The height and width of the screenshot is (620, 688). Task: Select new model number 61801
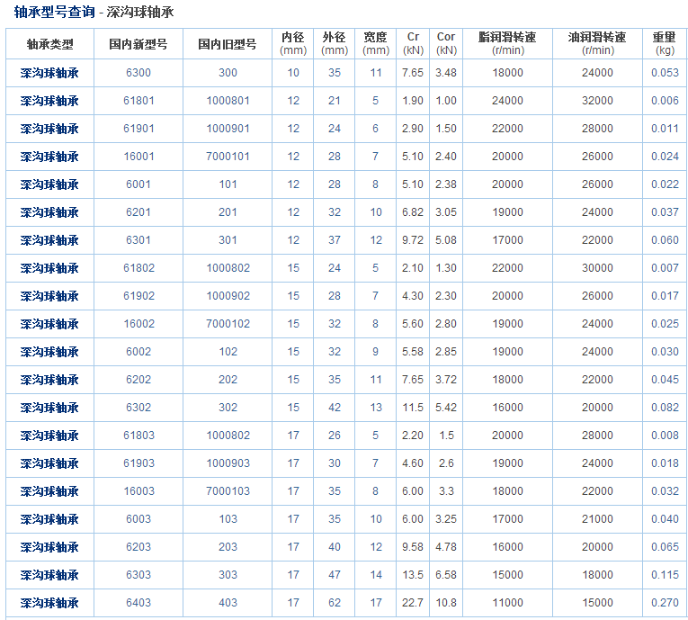point(138,101)
